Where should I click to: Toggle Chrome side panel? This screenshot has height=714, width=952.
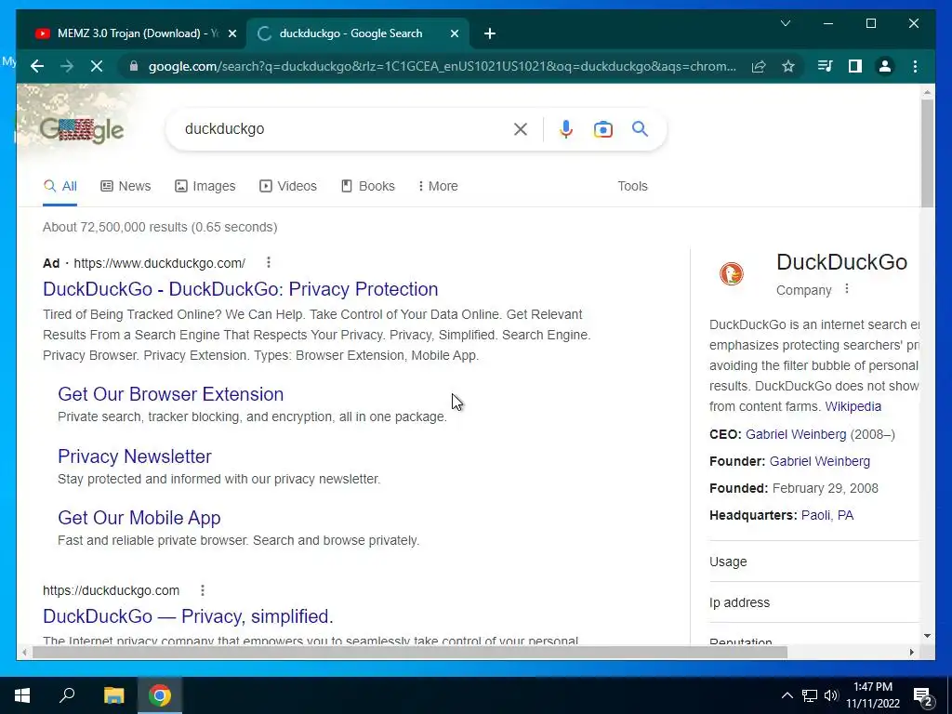pyautogui.click(x=855, y=66)
